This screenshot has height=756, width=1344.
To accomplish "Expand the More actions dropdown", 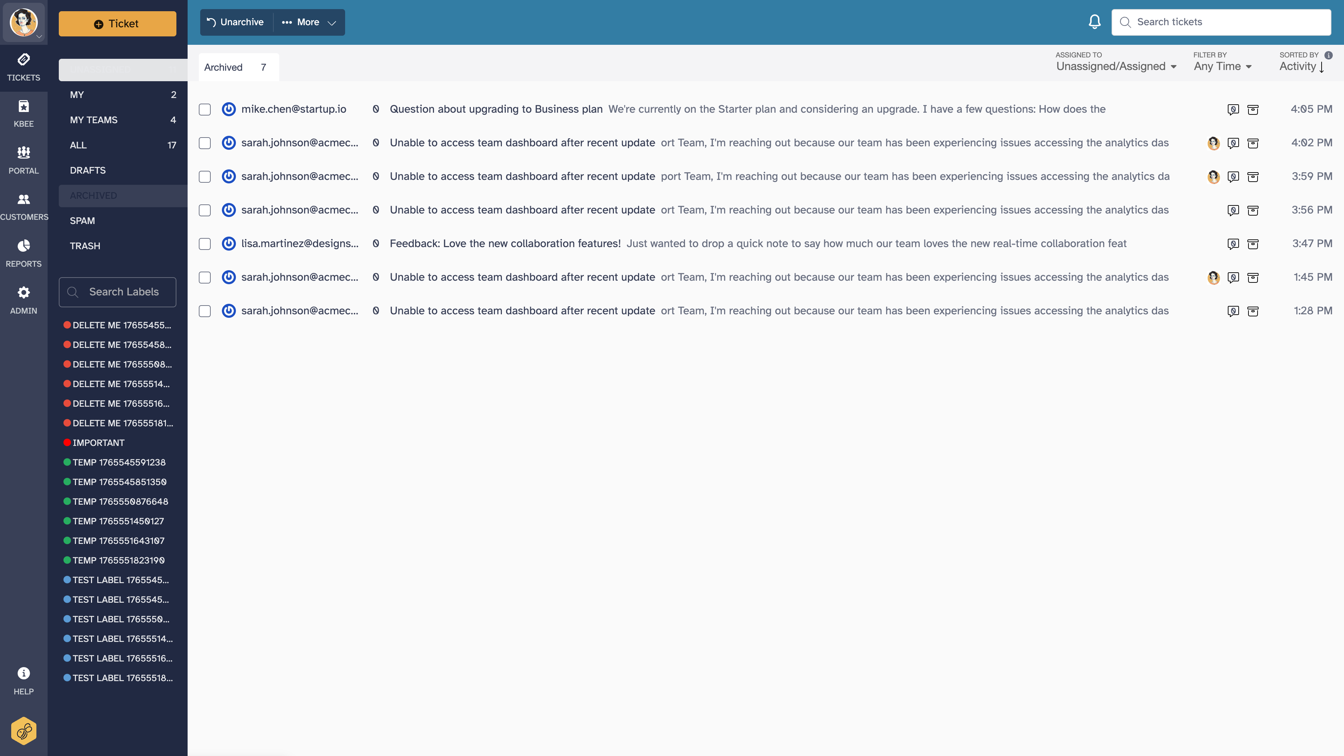I will [x=308, y=22].
